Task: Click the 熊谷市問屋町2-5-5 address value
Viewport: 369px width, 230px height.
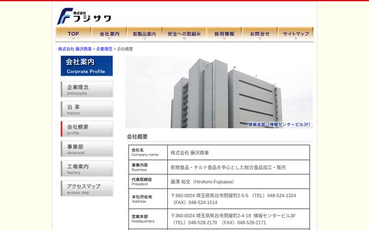Action: coord(234,199)
